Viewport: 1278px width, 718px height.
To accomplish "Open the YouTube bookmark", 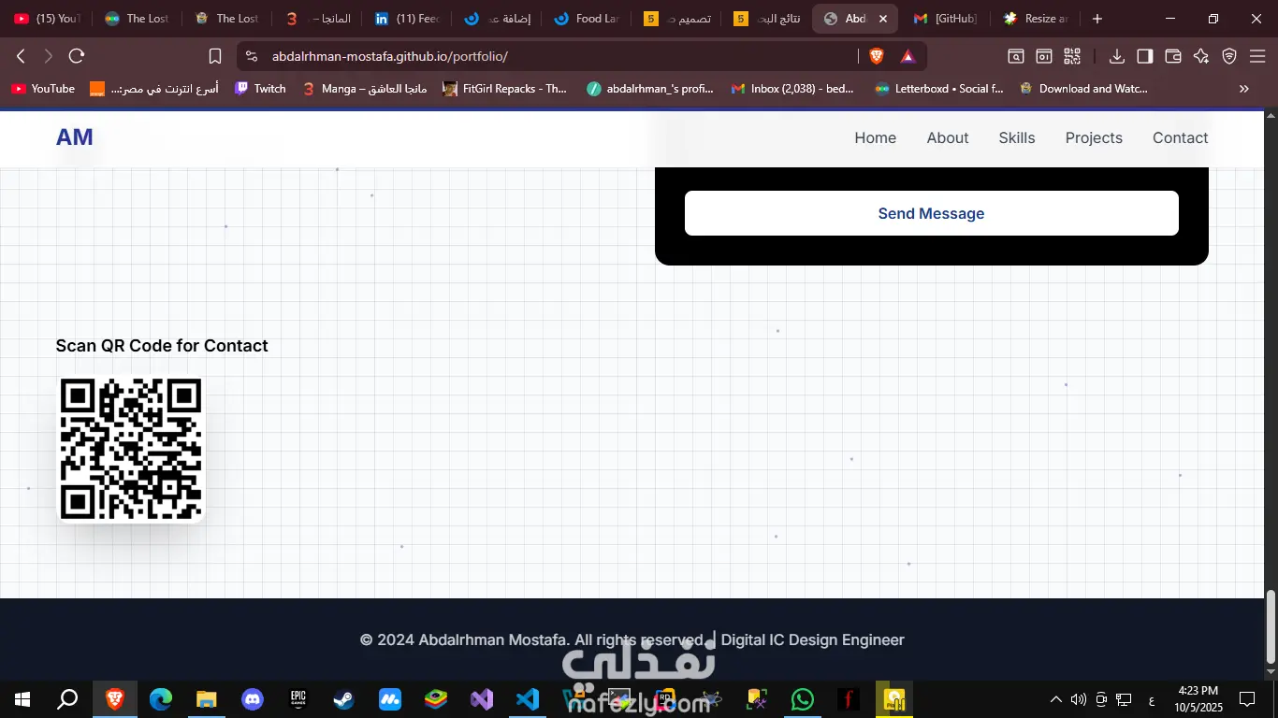I will [43, 89].
